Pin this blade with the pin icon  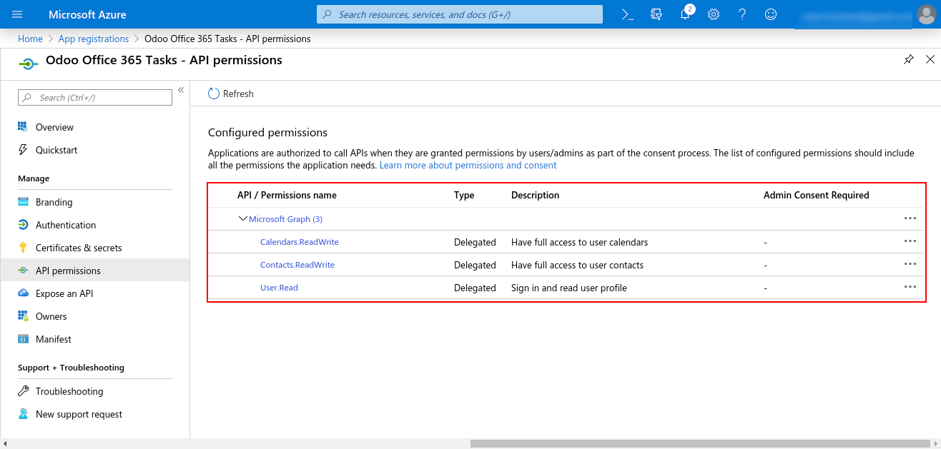pos(908,60)
